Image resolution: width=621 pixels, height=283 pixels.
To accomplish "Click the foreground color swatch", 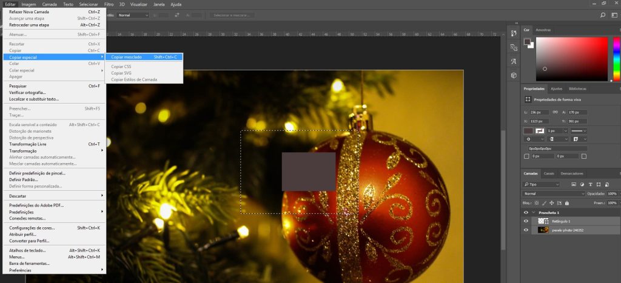I will click(527, 41).
